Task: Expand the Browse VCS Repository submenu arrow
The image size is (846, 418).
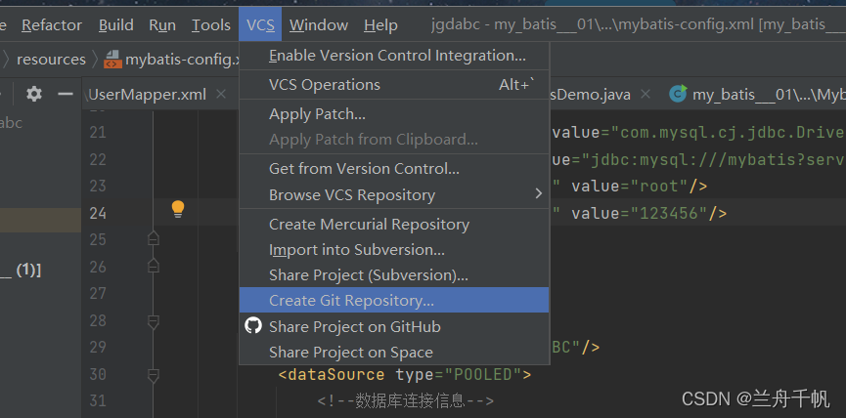Action: click(x=538, y=194)
